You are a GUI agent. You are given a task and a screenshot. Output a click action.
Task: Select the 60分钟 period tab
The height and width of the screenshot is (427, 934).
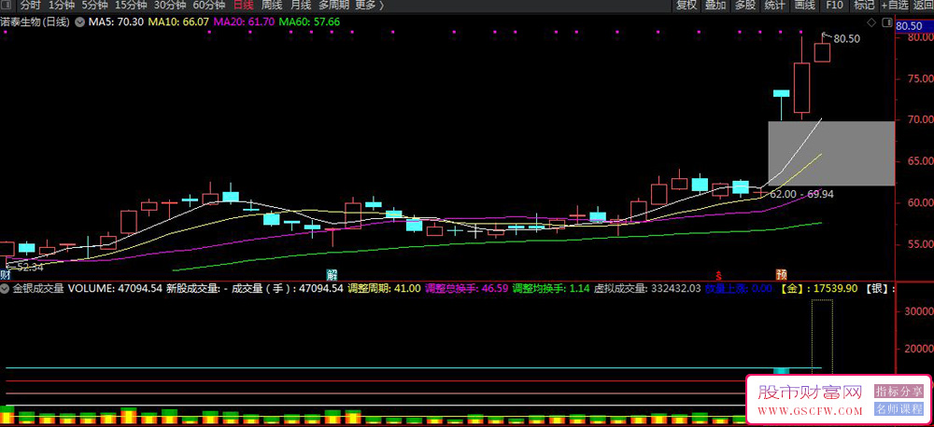[x=209, y=6]
